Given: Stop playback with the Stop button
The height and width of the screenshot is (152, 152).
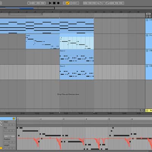Looking at the screenshot, I should point(54,3).
